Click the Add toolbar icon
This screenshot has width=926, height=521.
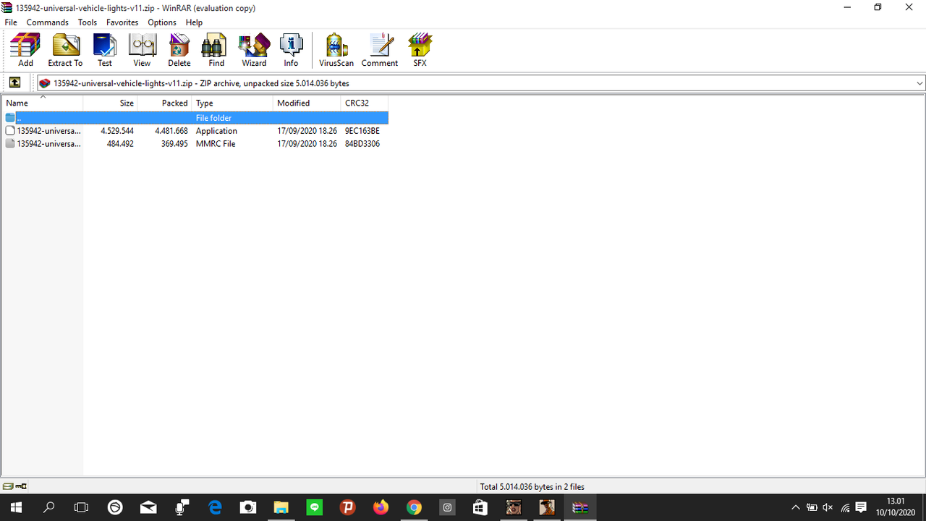(25, 50)
